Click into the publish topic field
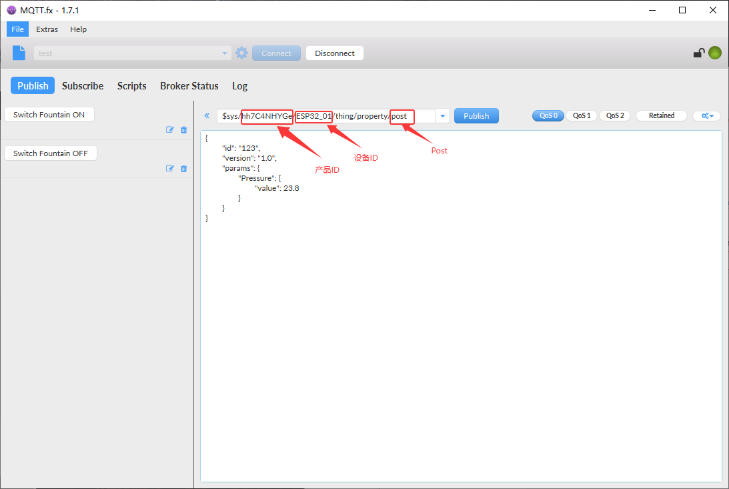729x489 pixels. pyautogui.click(x=327, y=115)
